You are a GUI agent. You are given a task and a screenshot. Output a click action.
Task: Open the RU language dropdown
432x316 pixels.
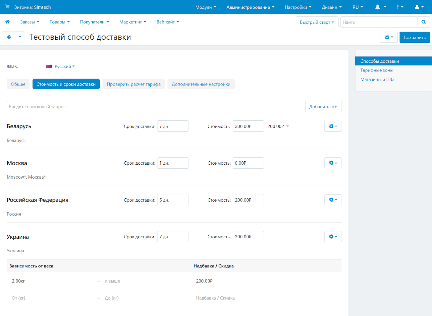point(358,7)
